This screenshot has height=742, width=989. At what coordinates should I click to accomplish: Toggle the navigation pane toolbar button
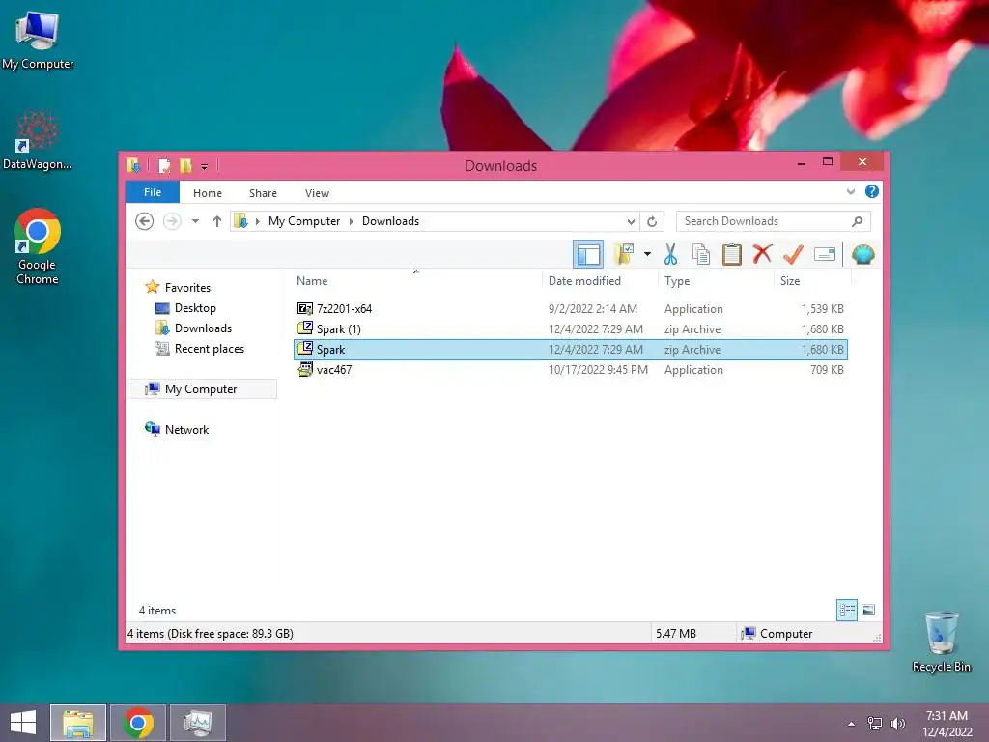click(588, 254)
